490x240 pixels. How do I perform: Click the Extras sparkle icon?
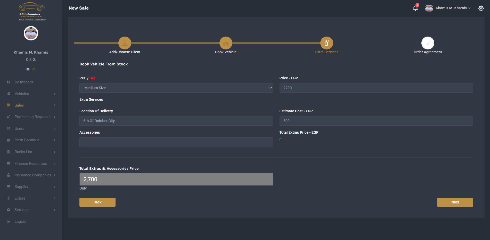pos(9,198)
